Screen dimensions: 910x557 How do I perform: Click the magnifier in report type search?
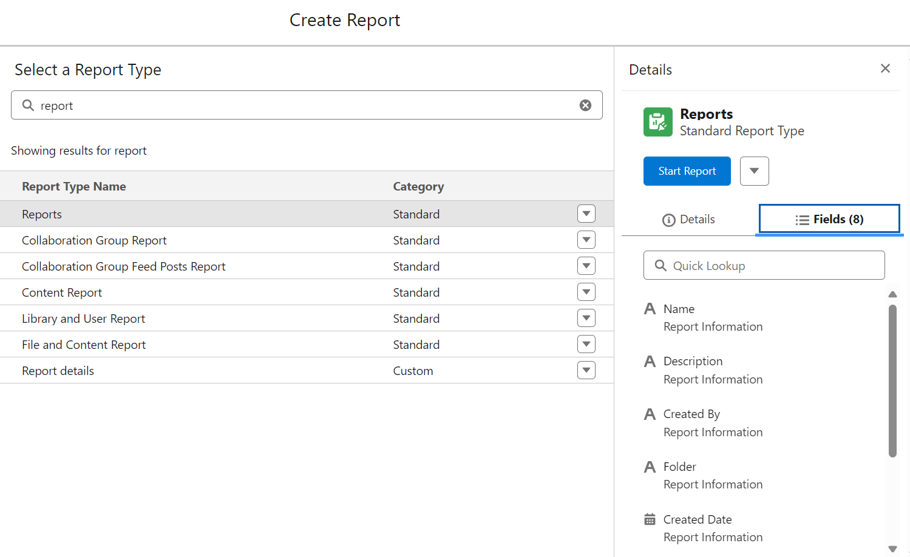pyautogui.click(x=28, y=105)
